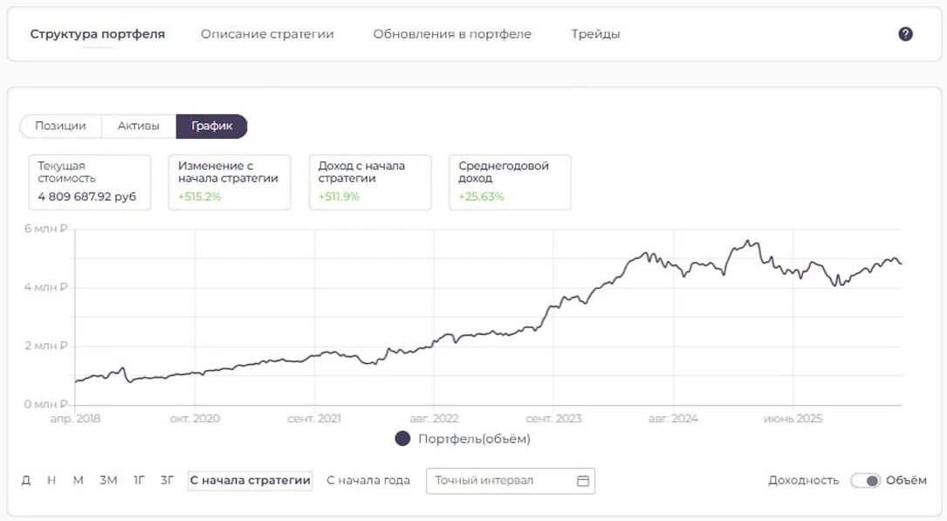Switch to Активы view

coord(138,126)
